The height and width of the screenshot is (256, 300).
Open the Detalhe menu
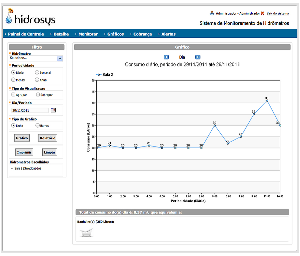[x=61, y=34]
